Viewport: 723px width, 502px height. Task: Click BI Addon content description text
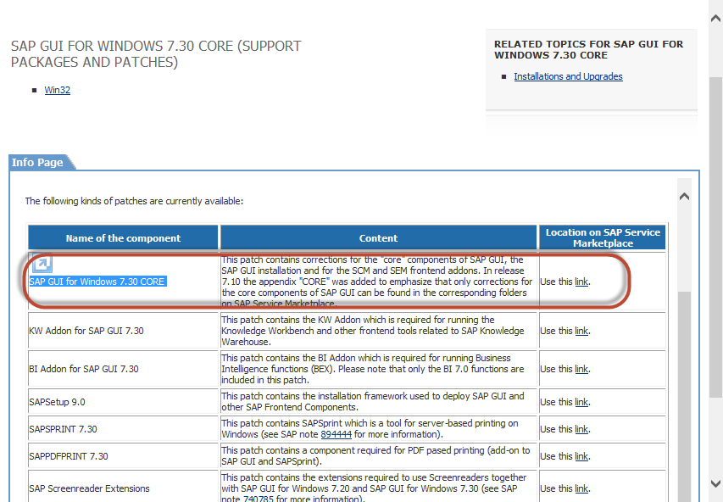[373, 369]
